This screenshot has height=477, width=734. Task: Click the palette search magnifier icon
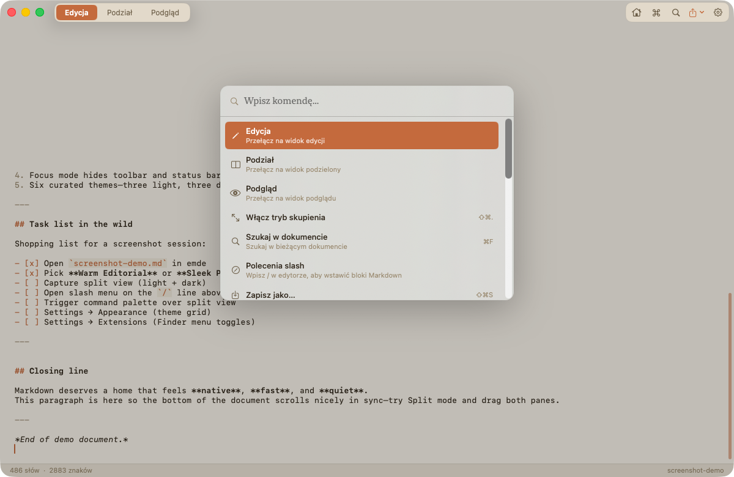click(234, 102)
